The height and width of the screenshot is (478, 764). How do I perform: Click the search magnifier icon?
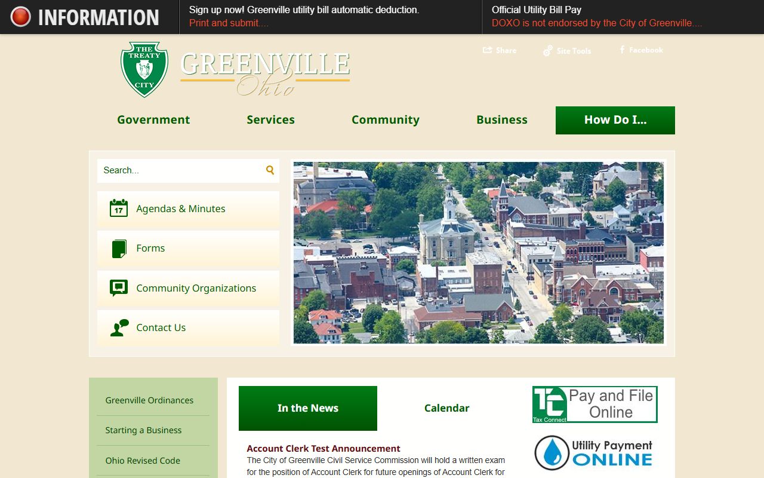click(x=270, y=170)
